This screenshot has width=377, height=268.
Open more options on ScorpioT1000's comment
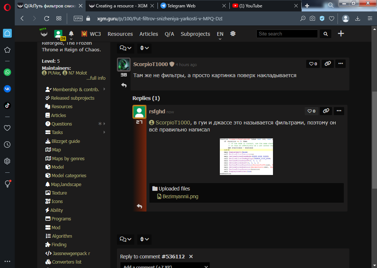[340, 63]
